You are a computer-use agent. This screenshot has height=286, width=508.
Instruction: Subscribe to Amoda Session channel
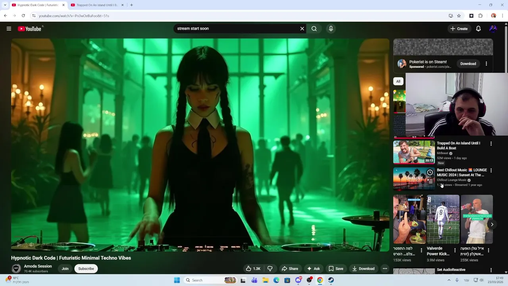coord(86,269)
